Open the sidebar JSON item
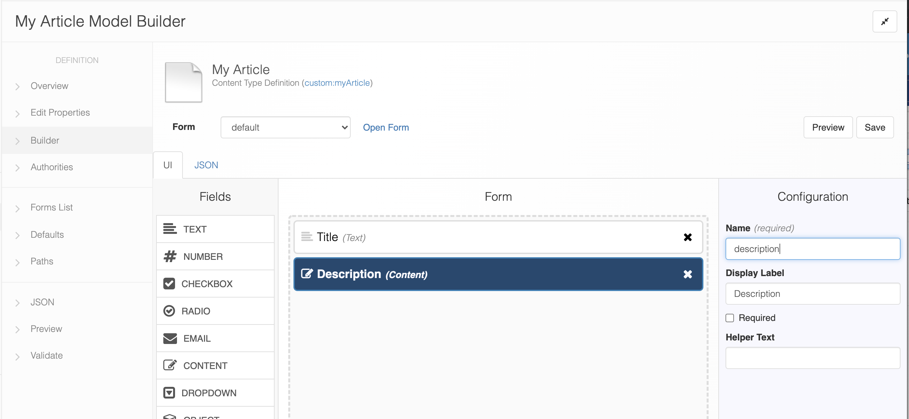Screen dimensions: 909x419 point(42,302)
